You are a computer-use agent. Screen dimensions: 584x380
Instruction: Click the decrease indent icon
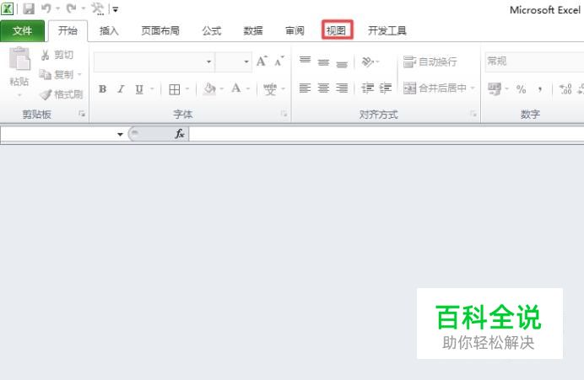(367, 88)
